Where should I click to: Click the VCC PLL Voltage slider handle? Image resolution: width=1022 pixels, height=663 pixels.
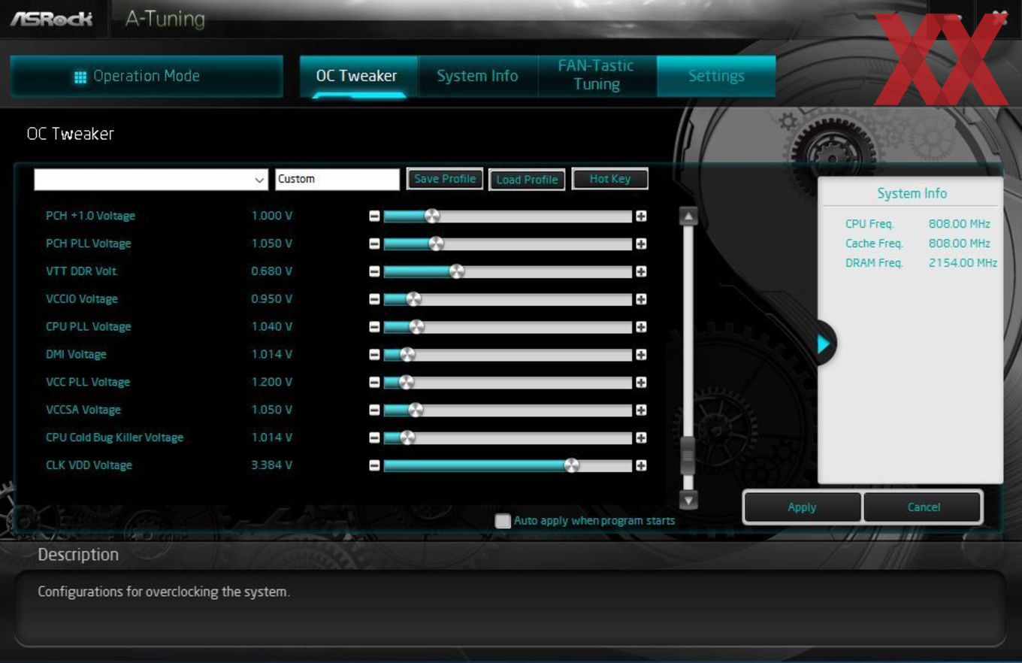407,383
